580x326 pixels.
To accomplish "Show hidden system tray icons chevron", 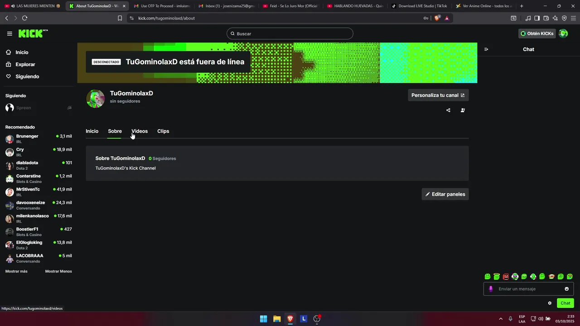I will pos(501,319).
